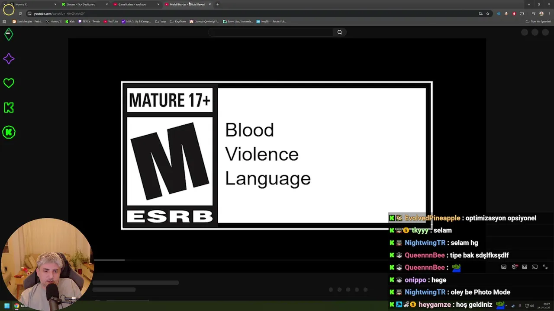Screen dimensions: 554x311
Task: Close the Home / X tab
Action: [x=55, y=4]
